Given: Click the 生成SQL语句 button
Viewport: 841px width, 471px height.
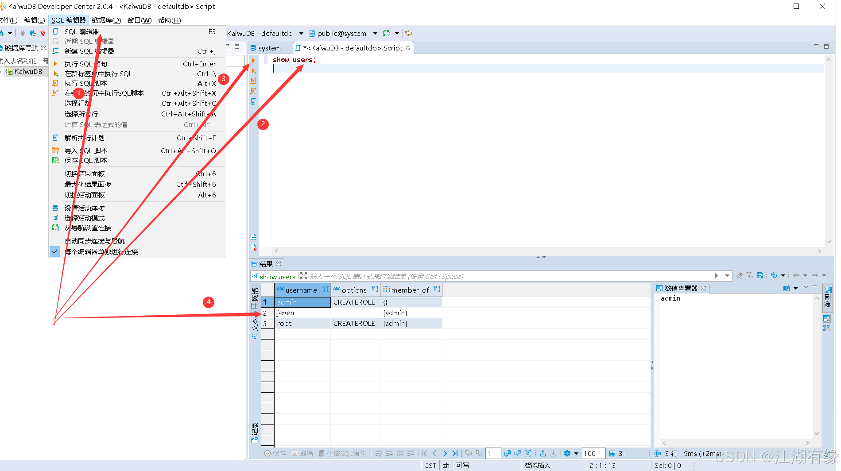Looking at the screenshot, I should 342,453.
